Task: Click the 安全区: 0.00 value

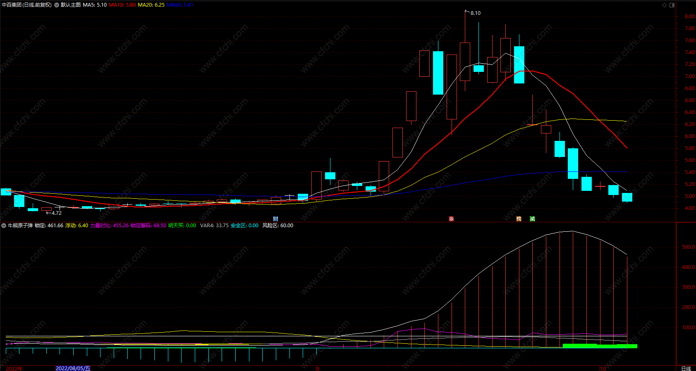Action: click(244, 226)
